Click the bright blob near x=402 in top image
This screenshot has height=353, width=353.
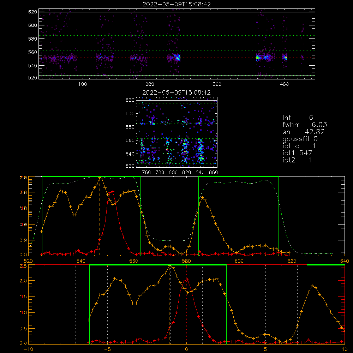point(285,57)
